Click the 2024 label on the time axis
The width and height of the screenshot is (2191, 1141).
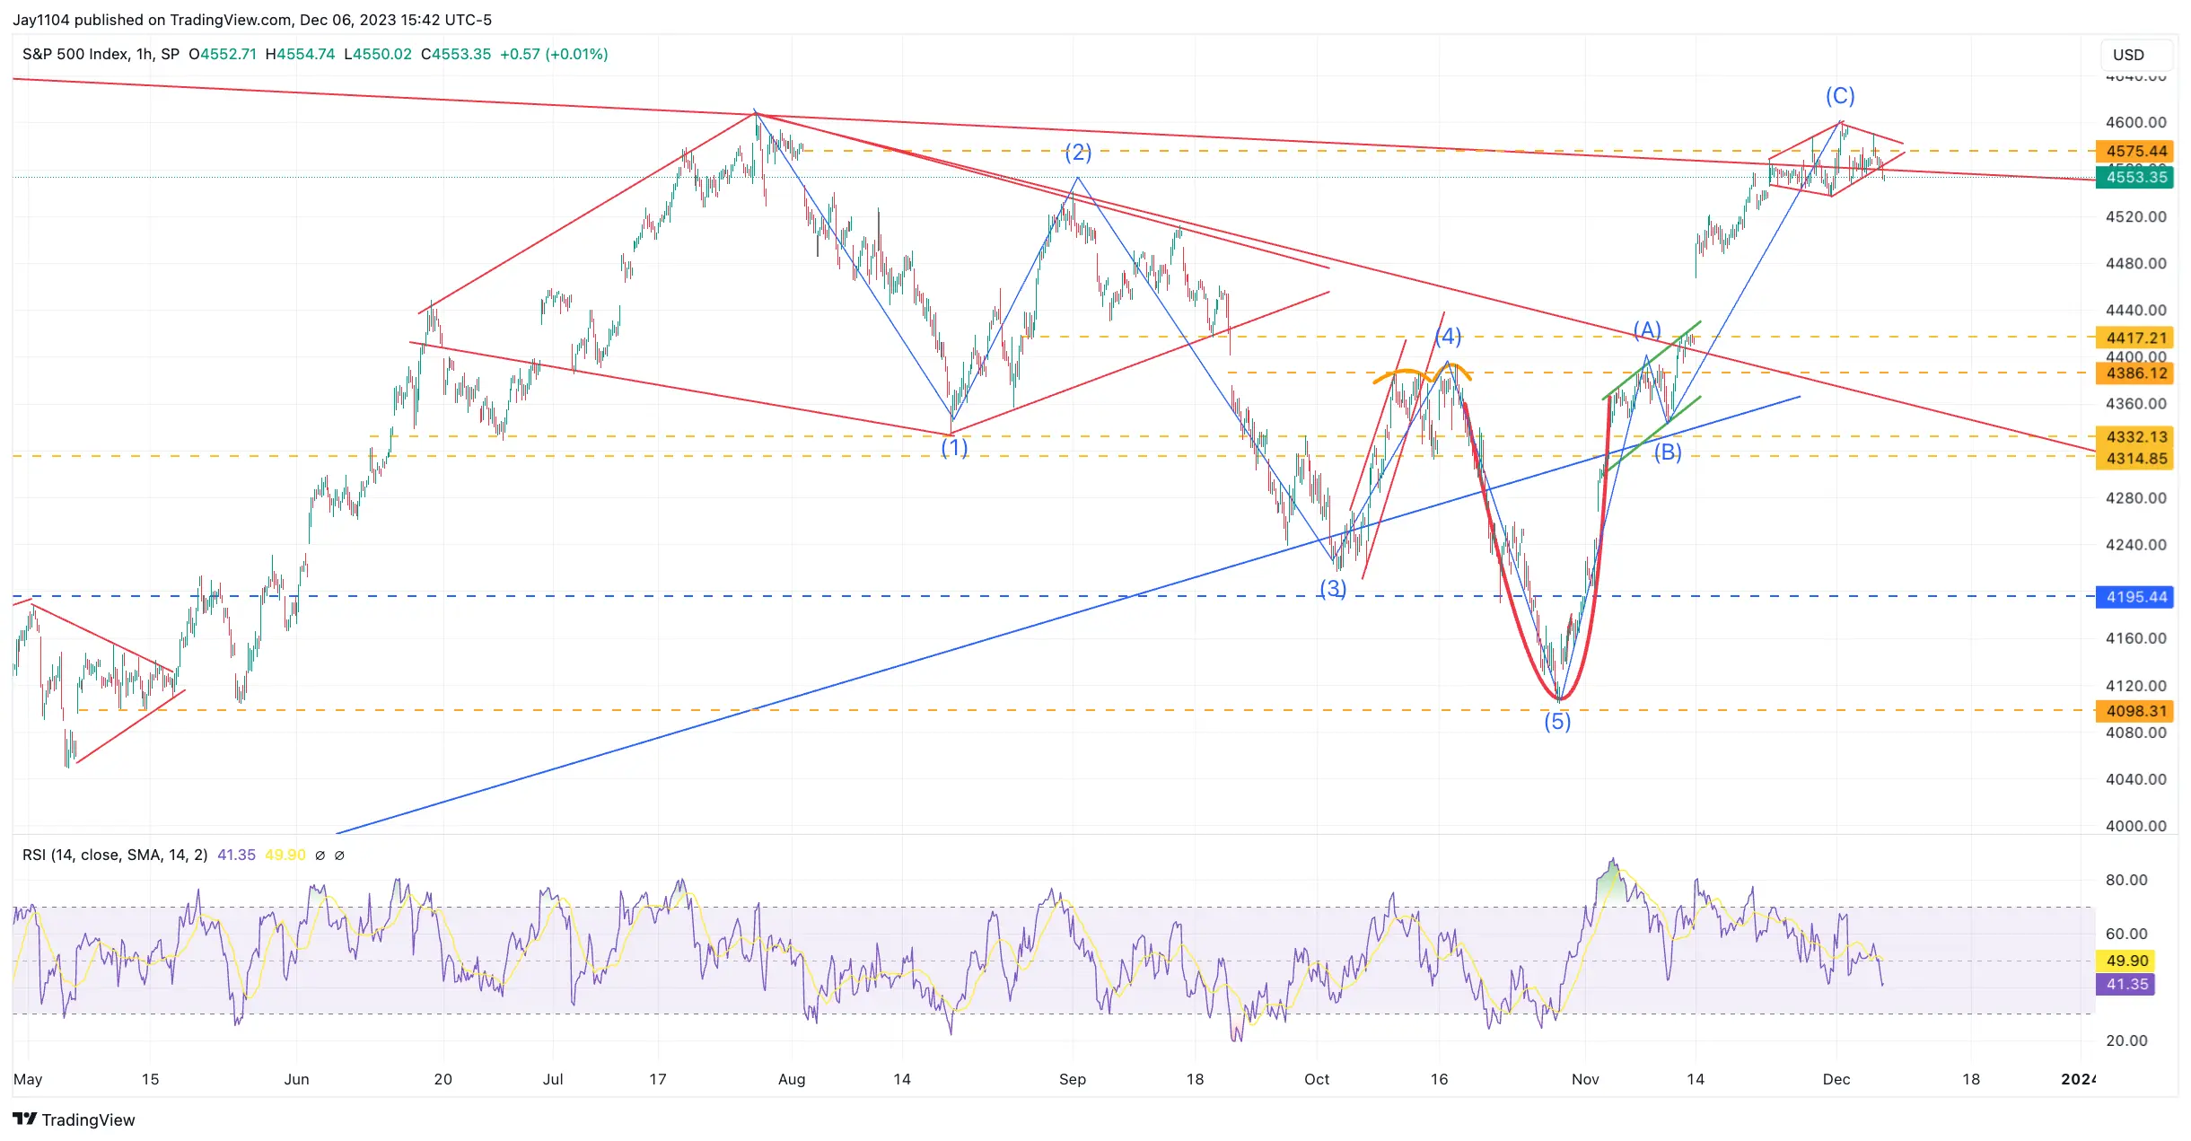[x=2079, y=1079]
